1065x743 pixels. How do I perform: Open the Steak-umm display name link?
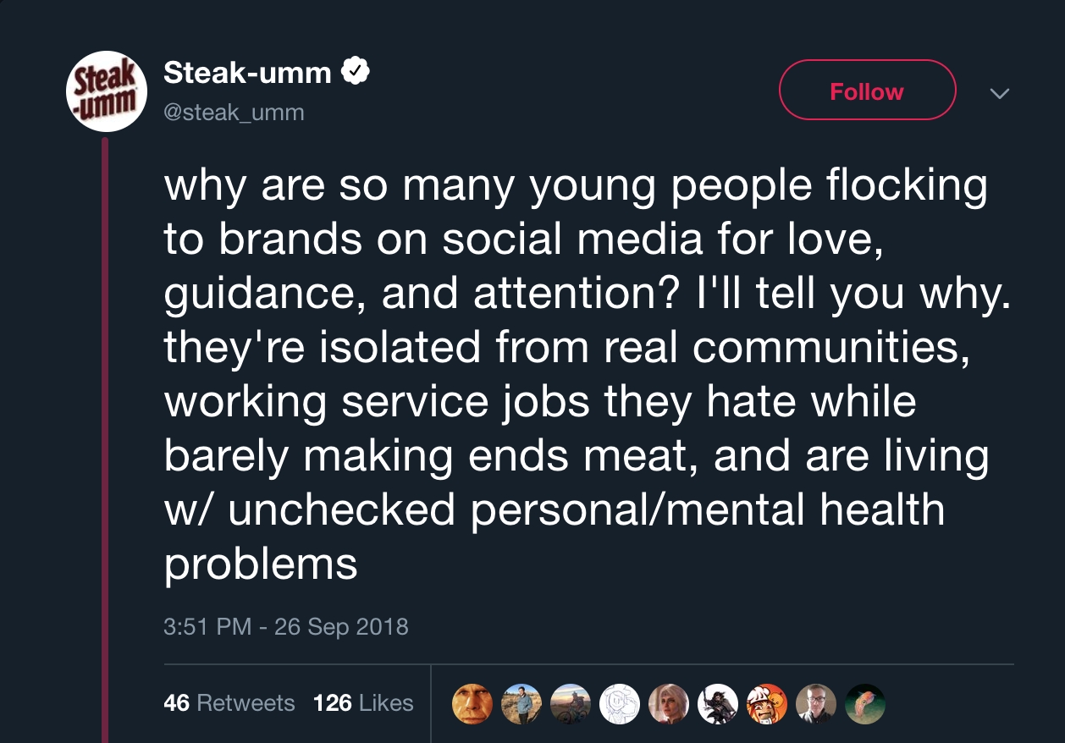[247, 74]
